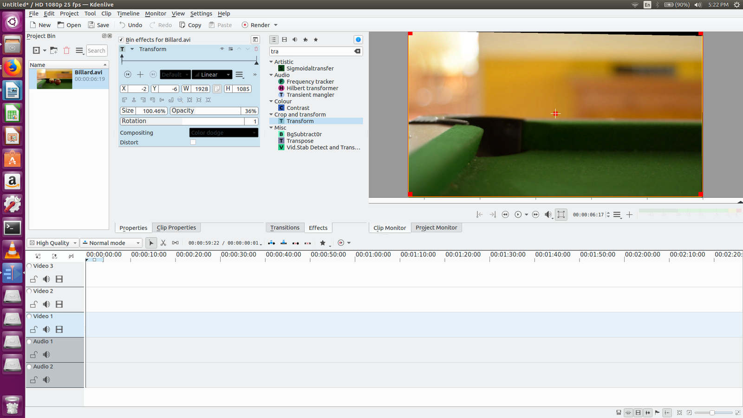Click the spacer tool icon

(x=175, y=243)
